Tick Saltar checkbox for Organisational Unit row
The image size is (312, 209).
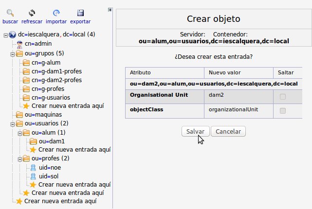click(x=282, y=97)
